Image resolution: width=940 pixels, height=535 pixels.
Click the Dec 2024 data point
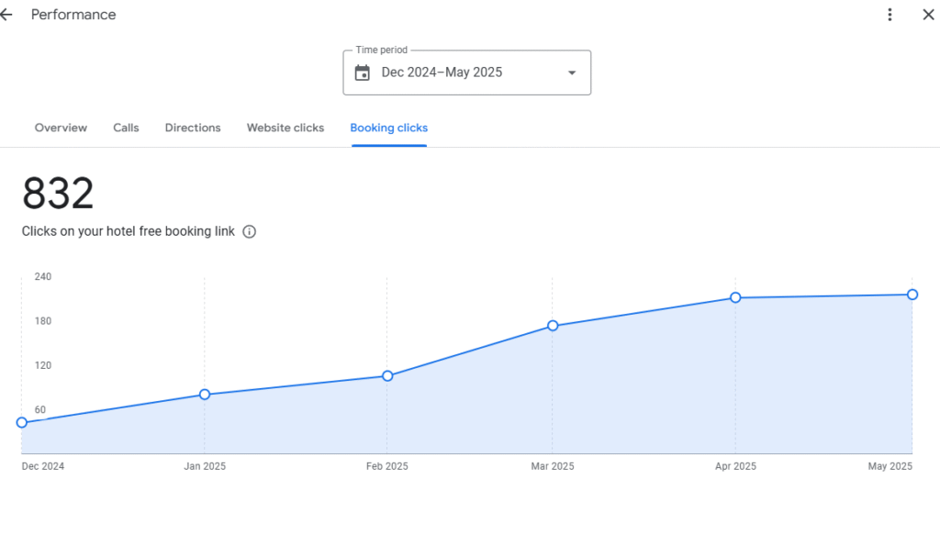[x=22, y=422]
